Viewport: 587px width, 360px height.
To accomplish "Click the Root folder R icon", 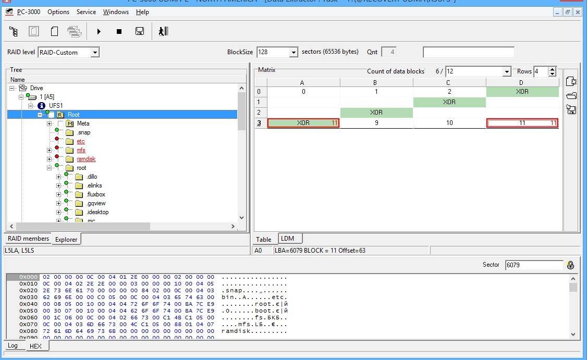I will tap(60, 115).
